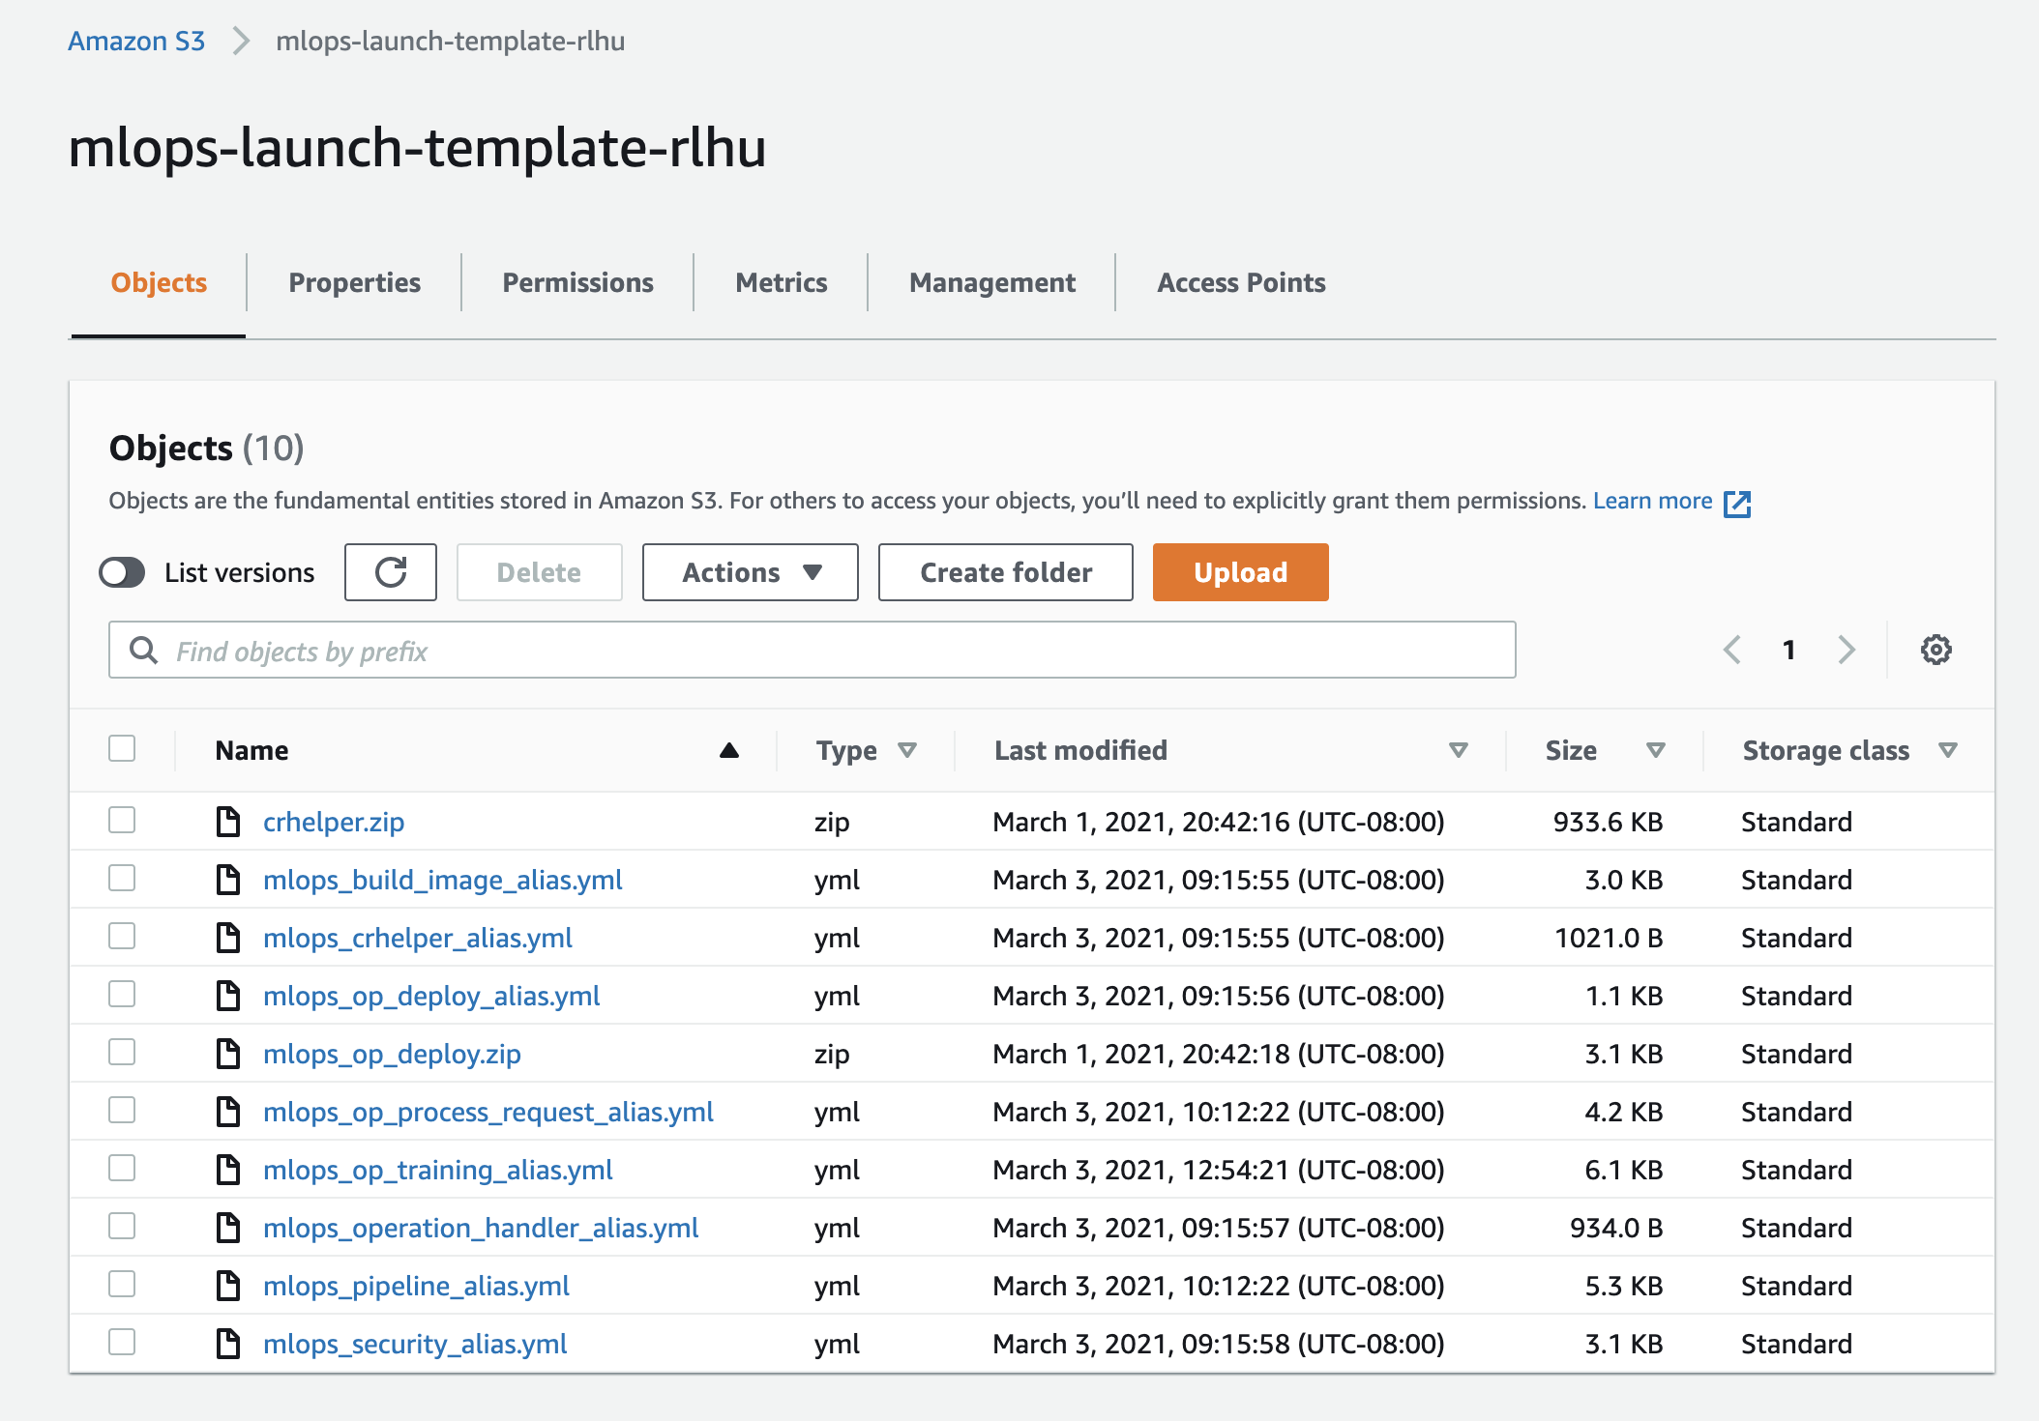Sort by Name ascending arrow
The image size is (2039, 1421).
click(729, 750)
